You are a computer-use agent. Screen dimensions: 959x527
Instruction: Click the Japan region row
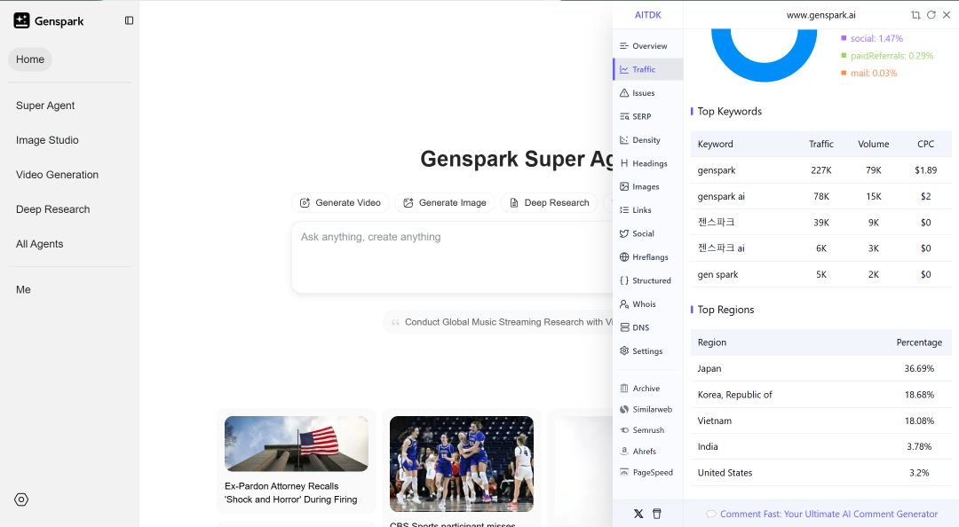point(820,368)
